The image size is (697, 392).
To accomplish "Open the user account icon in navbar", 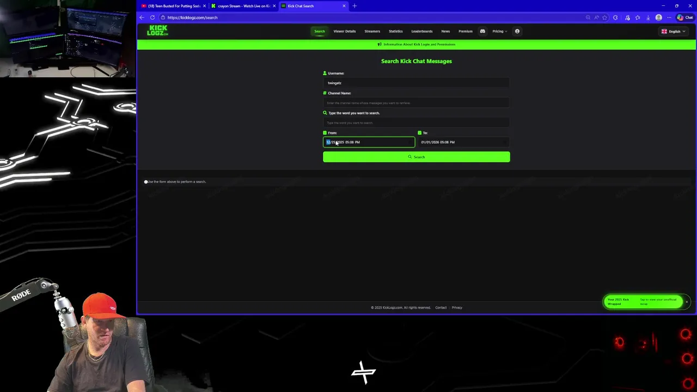I will 517,31.
